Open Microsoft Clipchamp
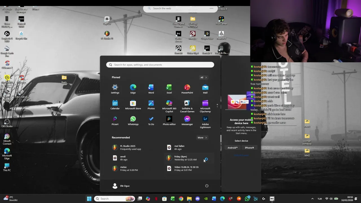 pos(205,106)
